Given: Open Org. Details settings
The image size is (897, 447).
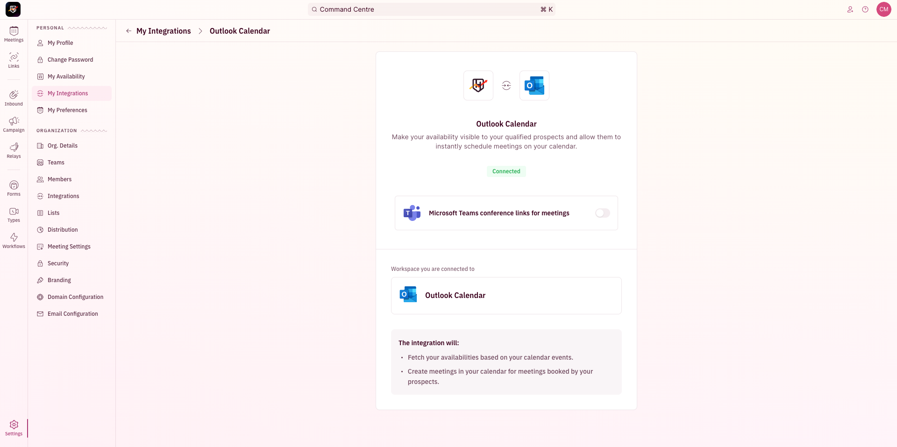Looking at the screenshot, I should pos(71,146).
